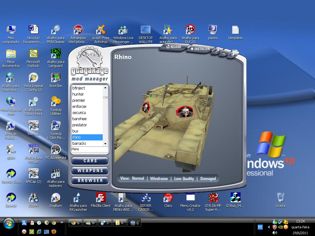Screen dimensions: 315x236
Task: Click the help question mark button
Action: (217, 51)
